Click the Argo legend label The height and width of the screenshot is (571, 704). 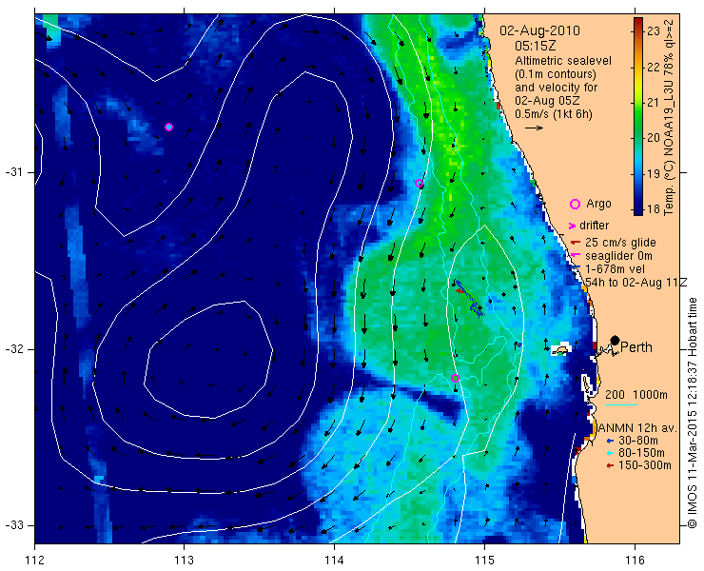tap(598, 204)
